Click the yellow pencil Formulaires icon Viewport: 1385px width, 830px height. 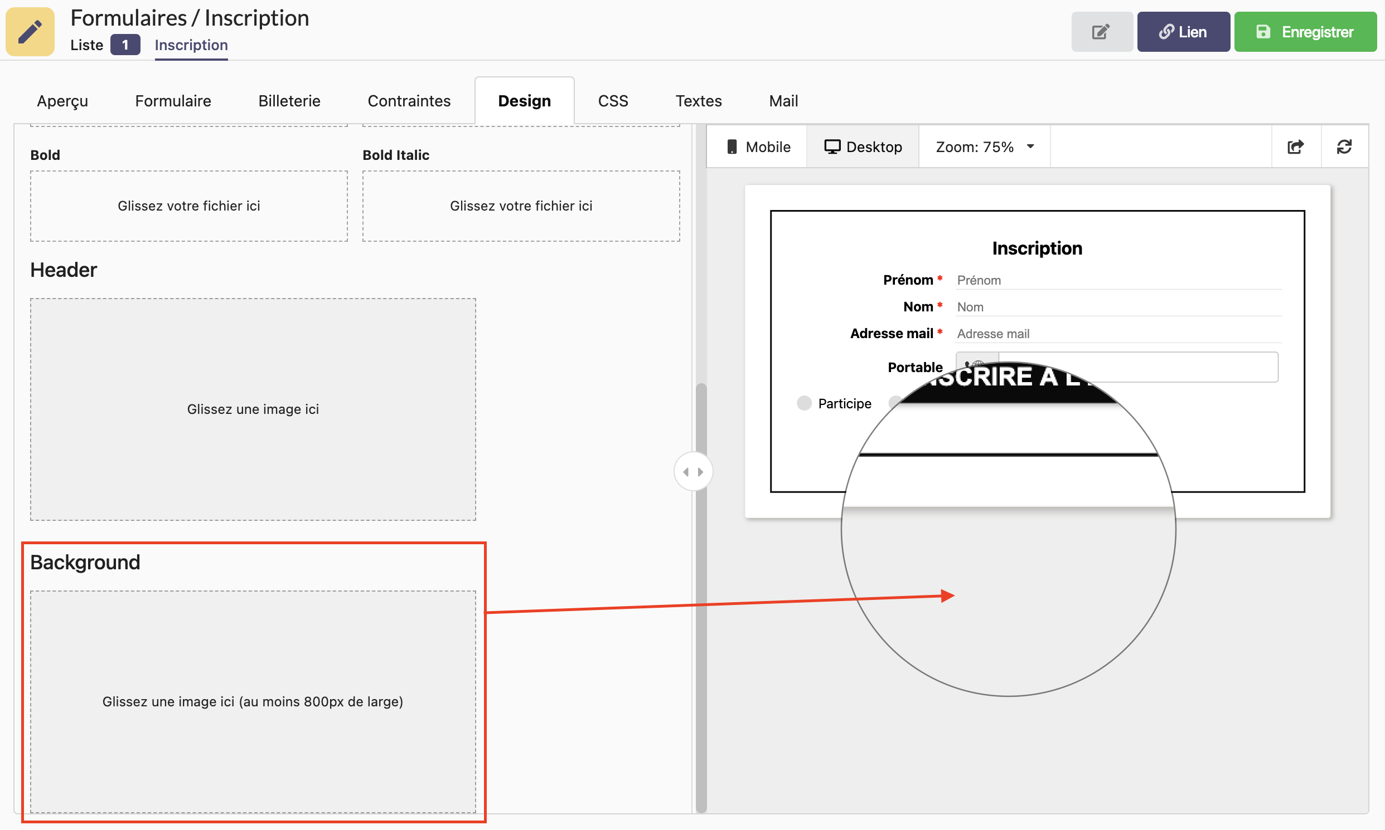30,31
